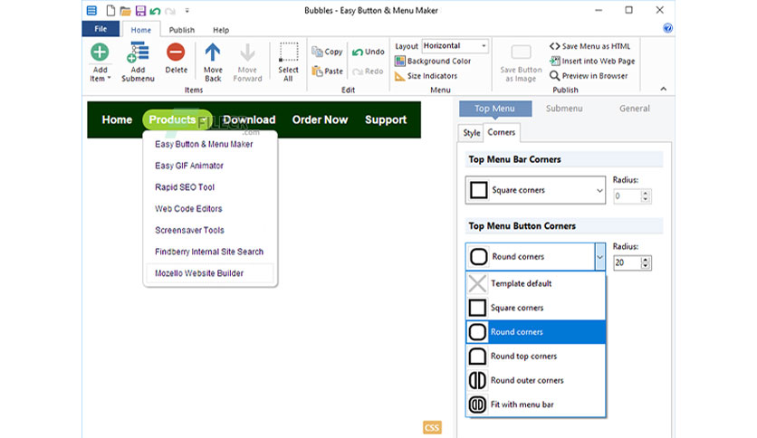Preview the menu in browser
Screen dimensions: 757x438
[589, 76]
